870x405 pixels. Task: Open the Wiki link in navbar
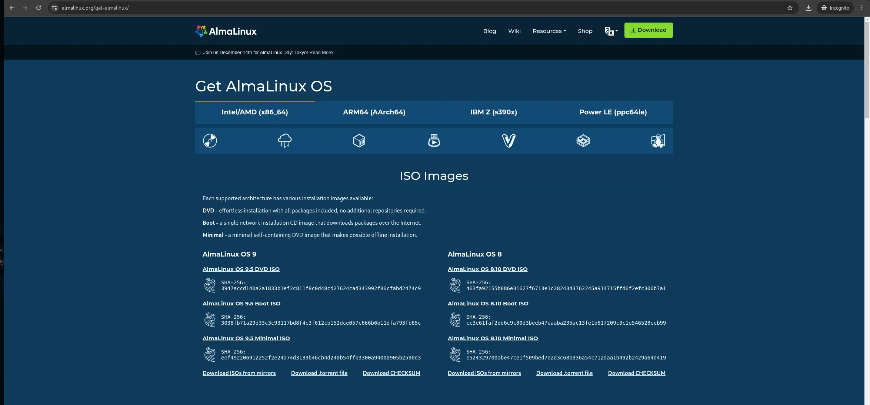514,31
